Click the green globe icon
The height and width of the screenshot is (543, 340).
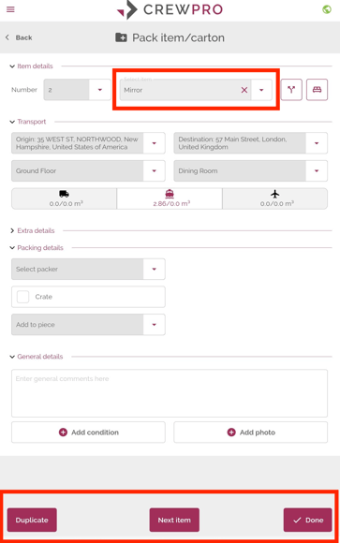327,9
